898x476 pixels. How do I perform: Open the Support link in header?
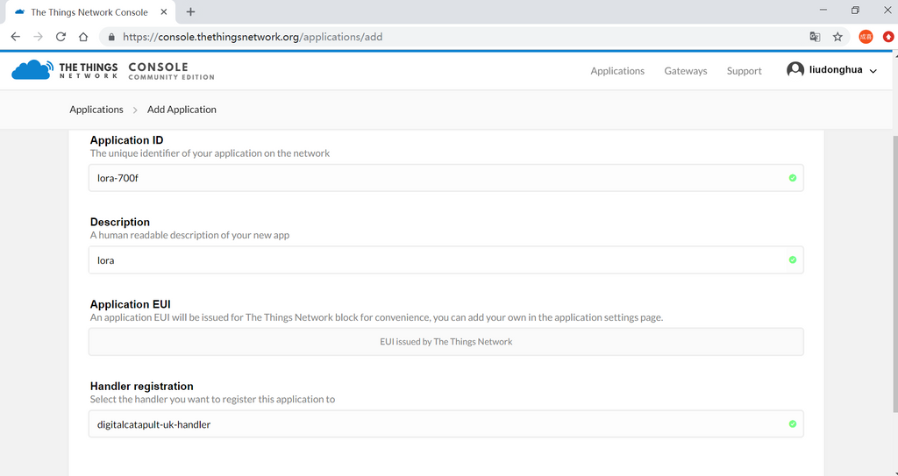pos(744,71)
